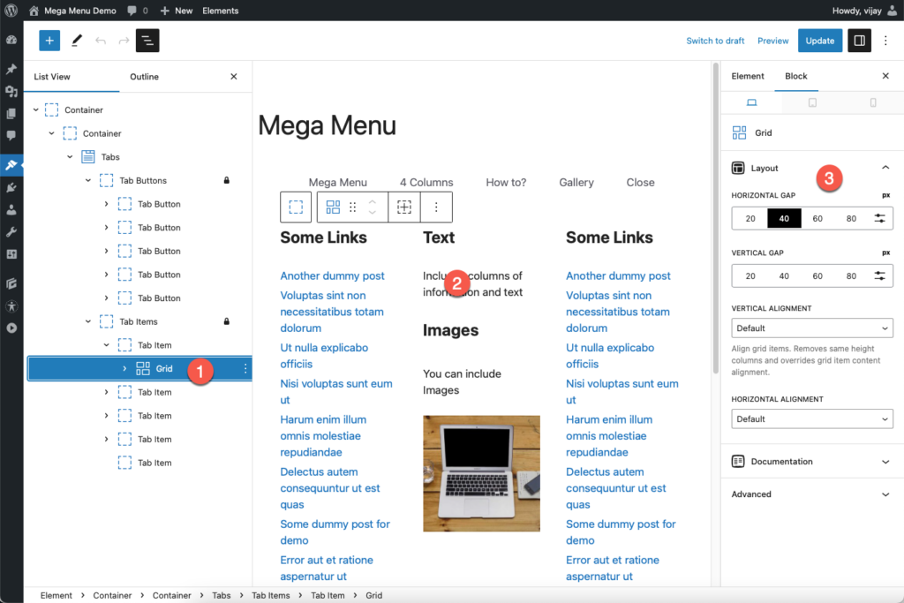Open the block inserter
The width and height of the screenshot is (904, 603).
49,40
